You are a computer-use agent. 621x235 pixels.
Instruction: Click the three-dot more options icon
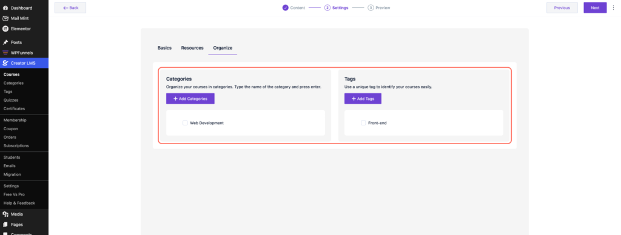coord(614,7)
